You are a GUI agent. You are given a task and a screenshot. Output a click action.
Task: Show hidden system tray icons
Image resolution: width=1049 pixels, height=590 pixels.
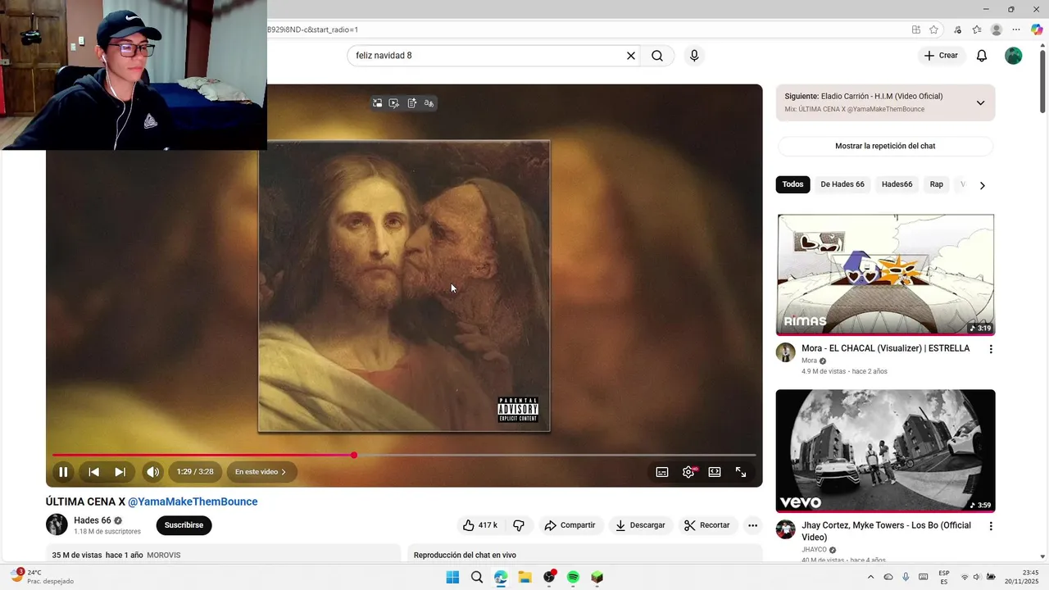[x=871, y=577]
